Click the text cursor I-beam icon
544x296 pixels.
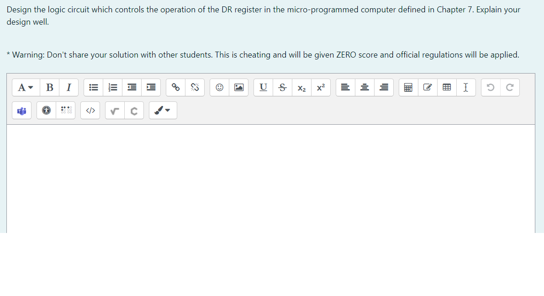[466, 87]
